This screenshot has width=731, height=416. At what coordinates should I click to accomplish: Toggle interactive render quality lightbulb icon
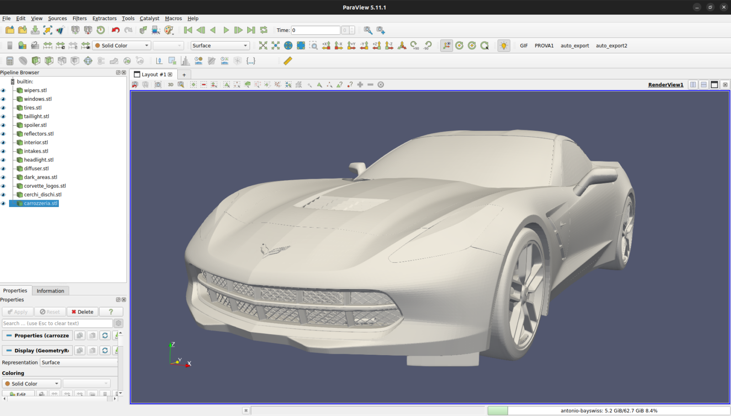coord(503,46)
